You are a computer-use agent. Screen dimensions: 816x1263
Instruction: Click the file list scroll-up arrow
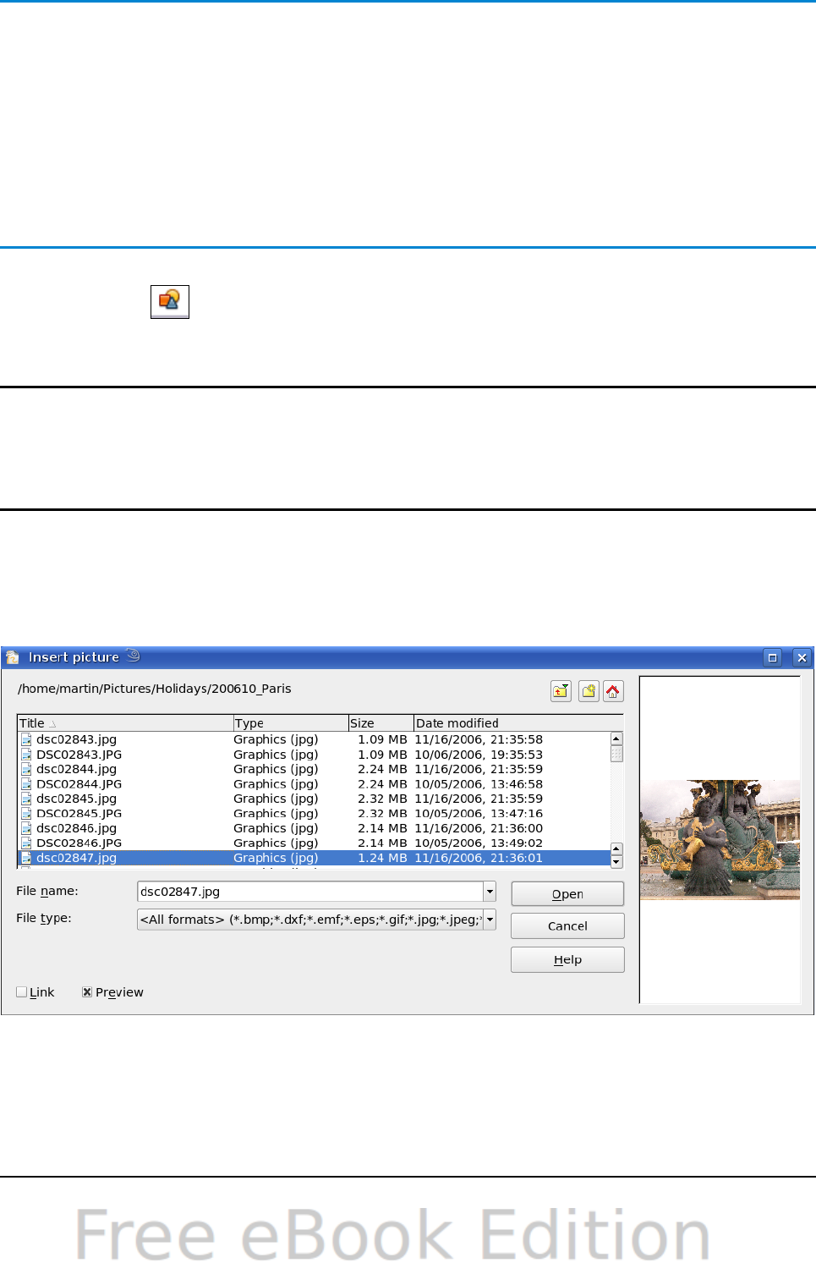616,739
